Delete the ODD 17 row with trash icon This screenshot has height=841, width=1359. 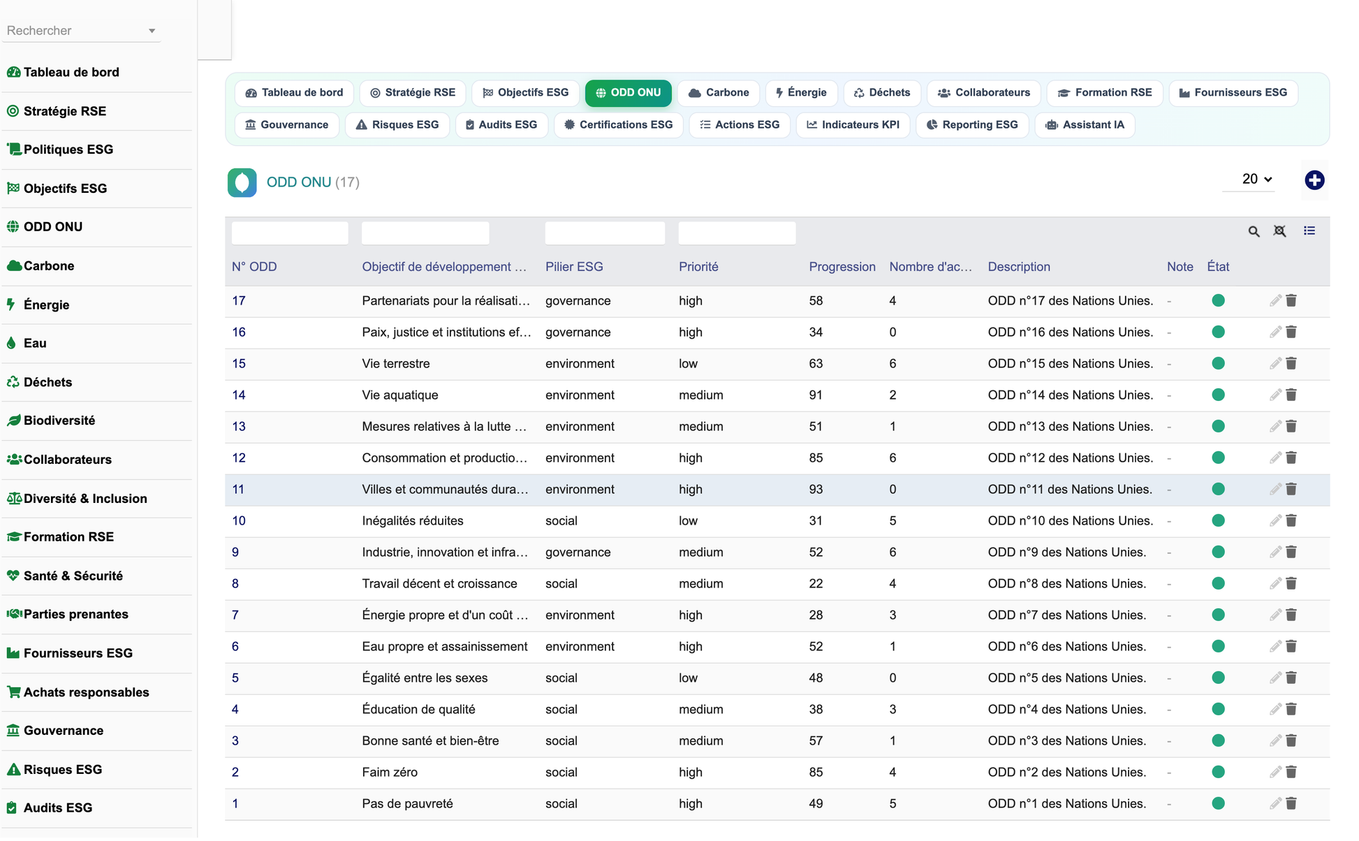click(x=1291, y=300)
